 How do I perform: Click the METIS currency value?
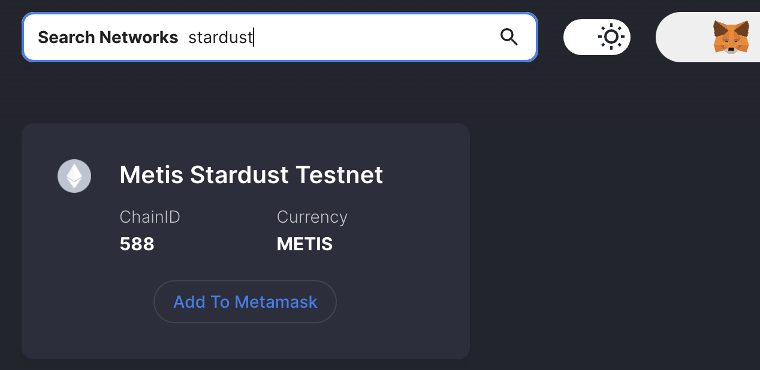(x=304, y=244)
